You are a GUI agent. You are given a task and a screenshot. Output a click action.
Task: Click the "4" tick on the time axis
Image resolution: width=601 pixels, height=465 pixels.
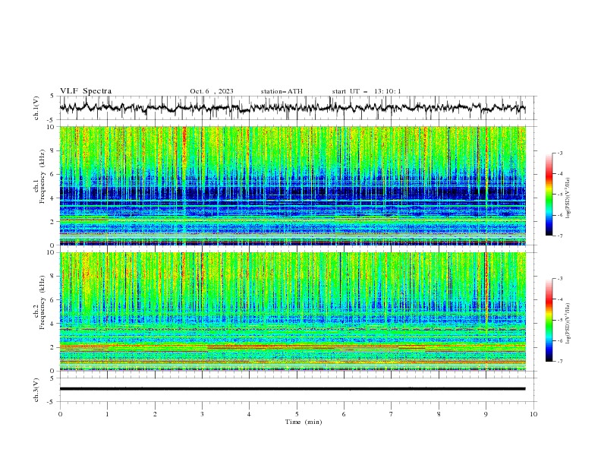[249, 414]
